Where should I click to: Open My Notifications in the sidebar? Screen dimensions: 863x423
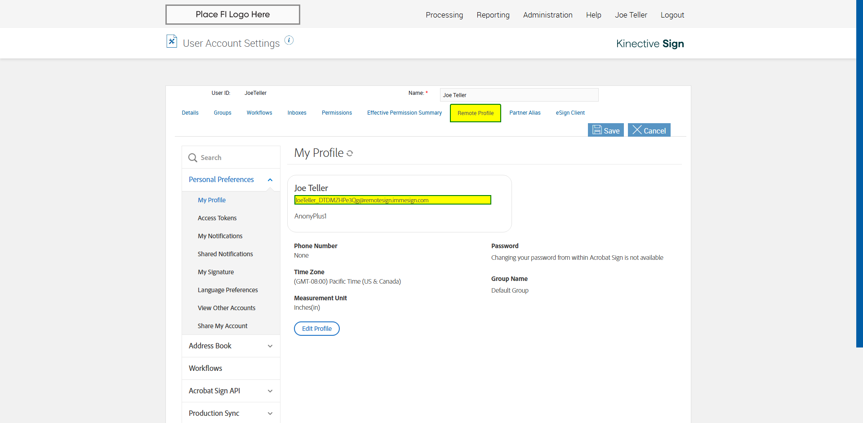(x=220, y=236)
